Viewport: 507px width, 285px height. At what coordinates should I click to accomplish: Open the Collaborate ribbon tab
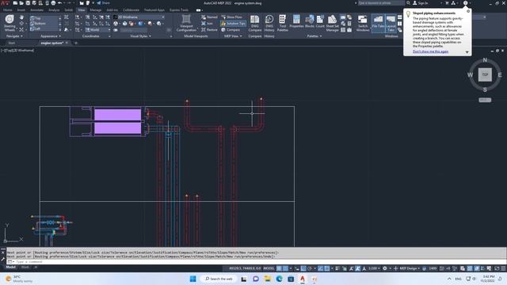(x=131, y=10)
